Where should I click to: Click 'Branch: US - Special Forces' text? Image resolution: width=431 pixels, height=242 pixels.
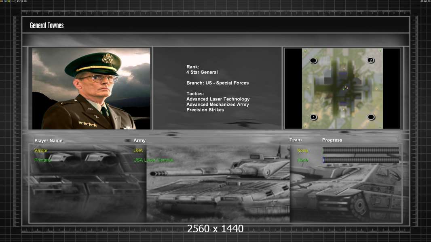[x=218, y=83]
